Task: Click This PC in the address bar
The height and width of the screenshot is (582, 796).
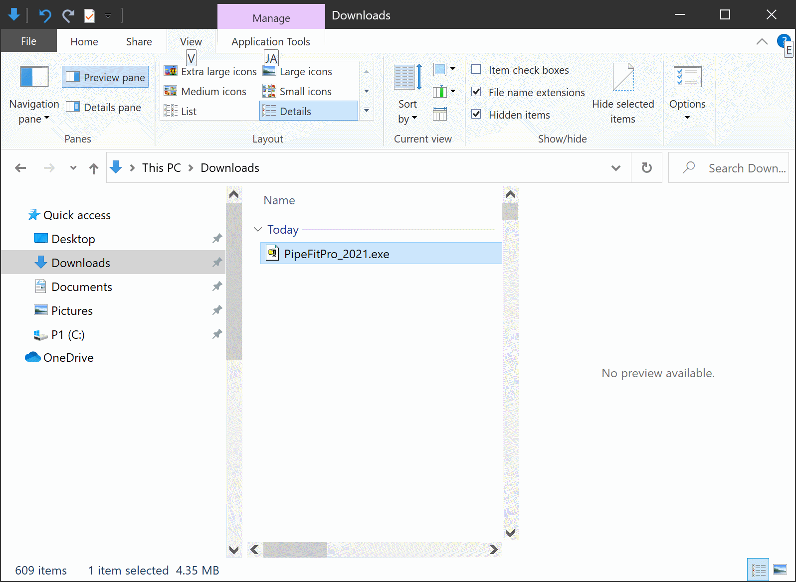Action: (x=161, y=168)
